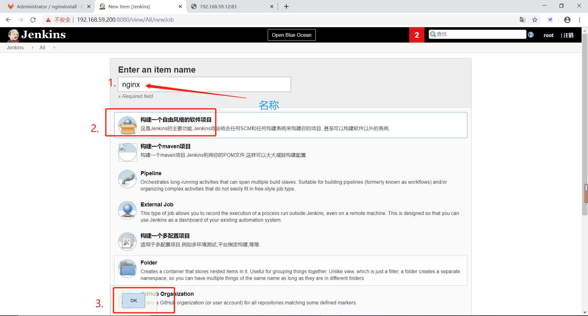This screenshot has height=316, width=588.
Task: Open the Chrome three-dot menu
Action: tap(579, 20)
